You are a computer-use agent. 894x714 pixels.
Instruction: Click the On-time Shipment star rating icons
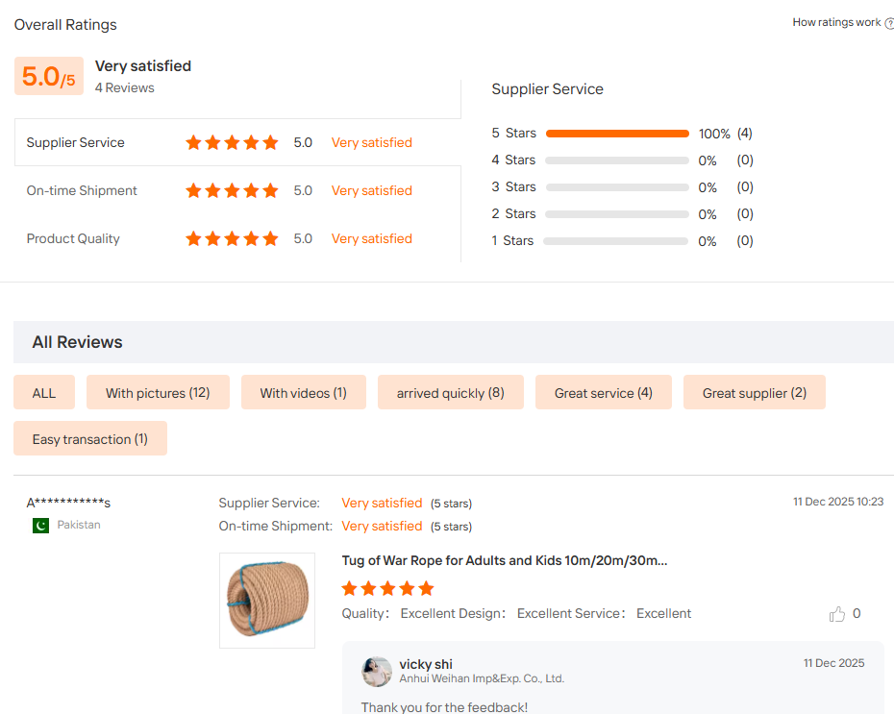232,190
